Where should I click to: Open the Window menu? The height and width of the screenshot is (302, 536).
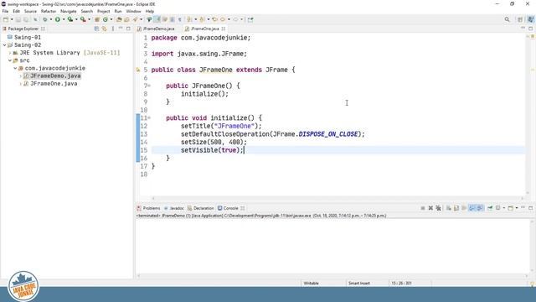(133, 11)
